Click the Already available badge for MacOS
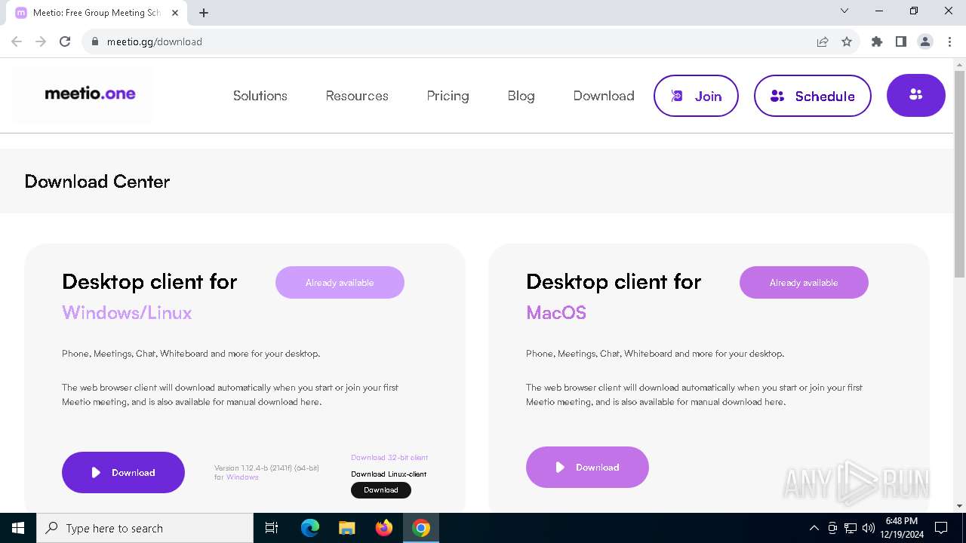The height and width of the screenshot is (543, 966). 804,283
